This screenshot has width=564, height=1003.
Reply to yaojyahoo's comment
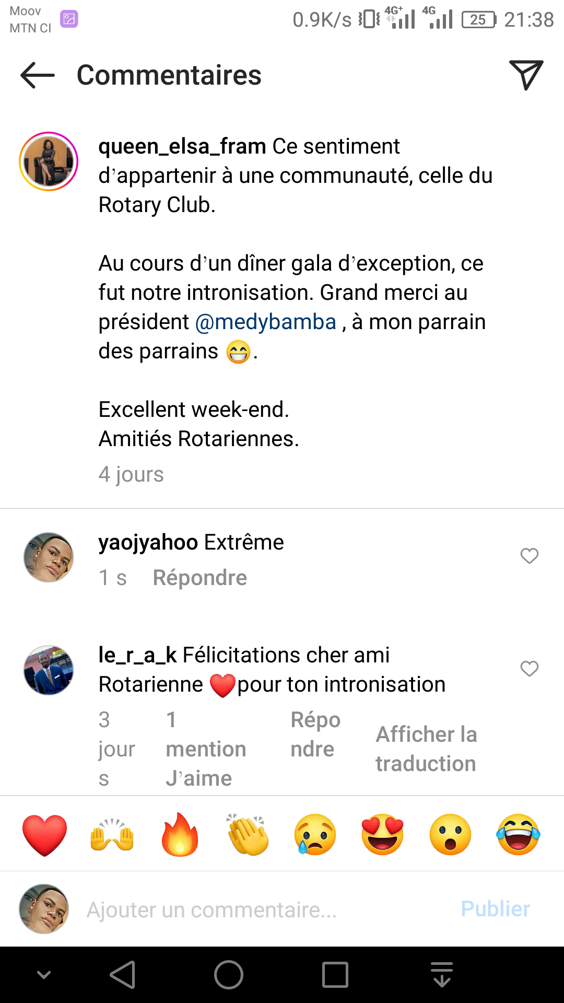pos(199,578)
